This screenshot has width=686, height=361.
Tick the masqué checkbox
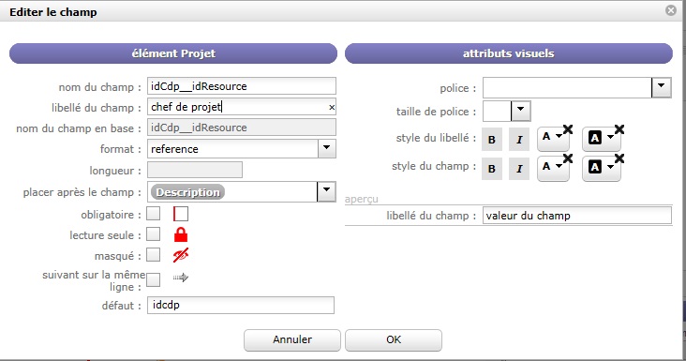(x=153, y=255)
